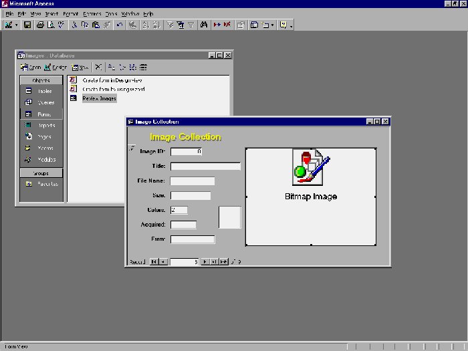Click the Undo toolbar icon

click(119, 25)
